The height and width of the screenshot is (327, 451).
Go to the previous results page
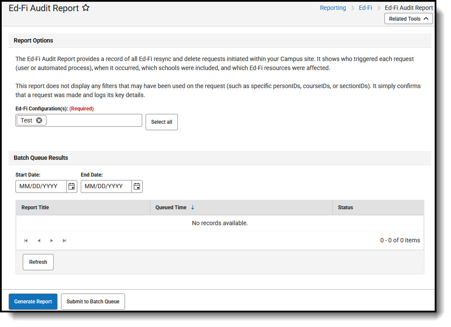[39, 240]
